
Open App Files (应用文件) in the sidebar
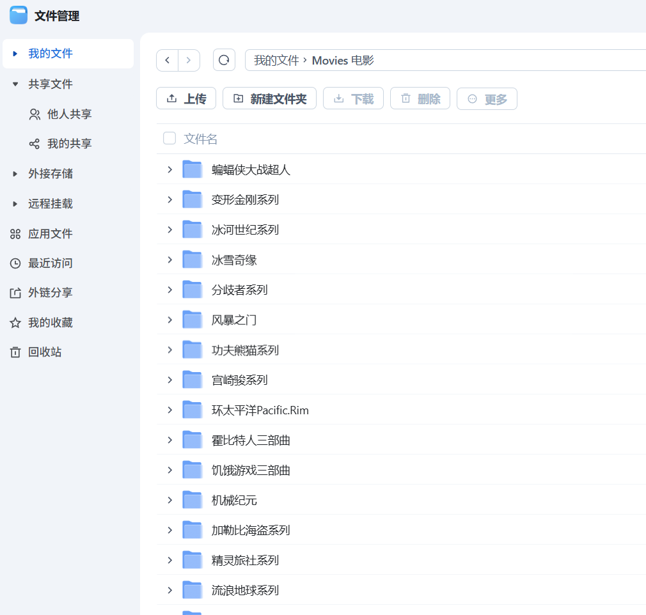point(50,234)
